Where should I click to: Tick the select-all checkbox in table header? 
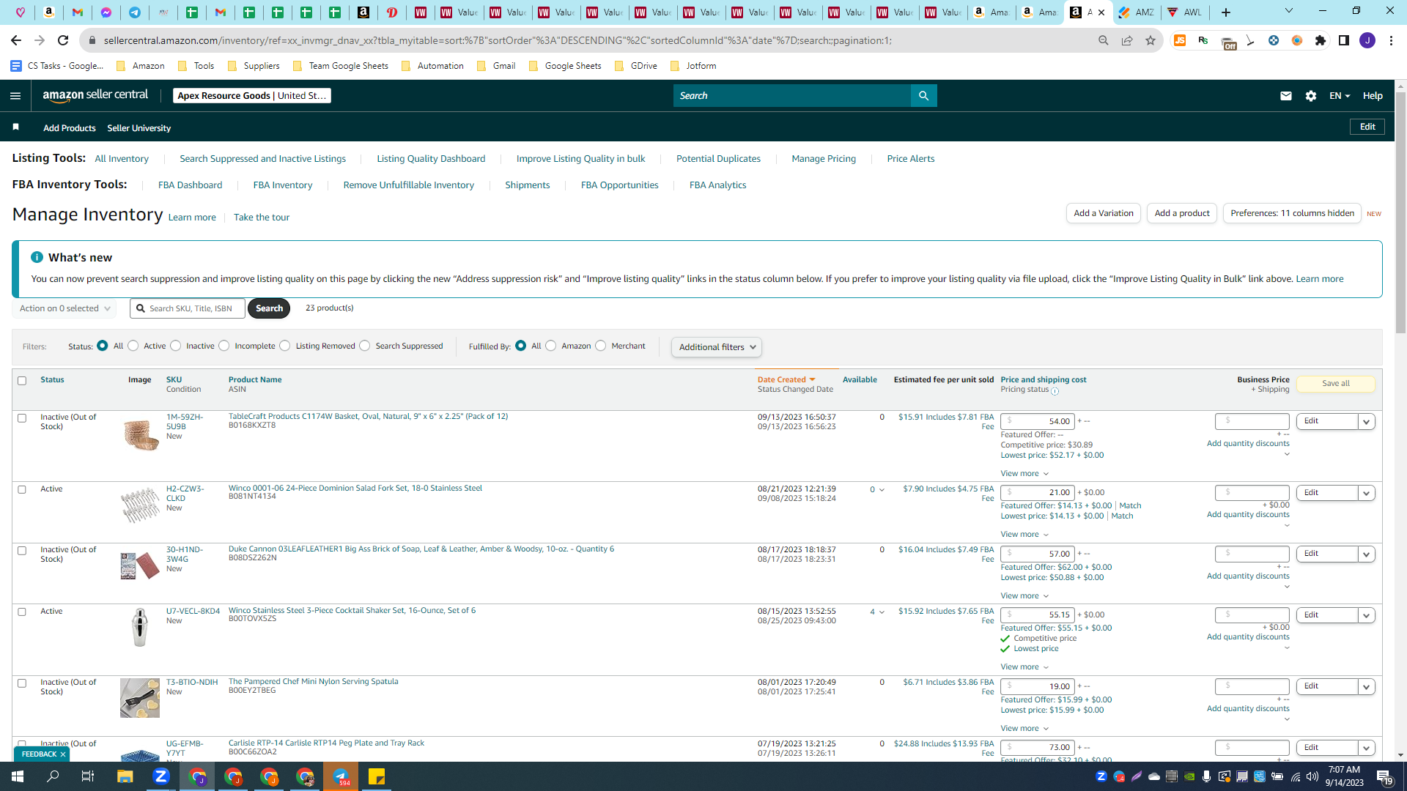22,381
